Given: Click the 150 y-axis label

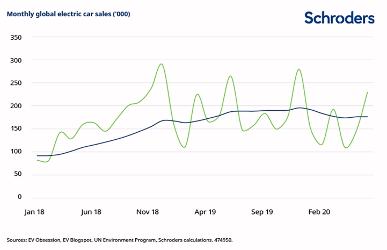Looking at the screenshot, I should (x=16, y=128).
